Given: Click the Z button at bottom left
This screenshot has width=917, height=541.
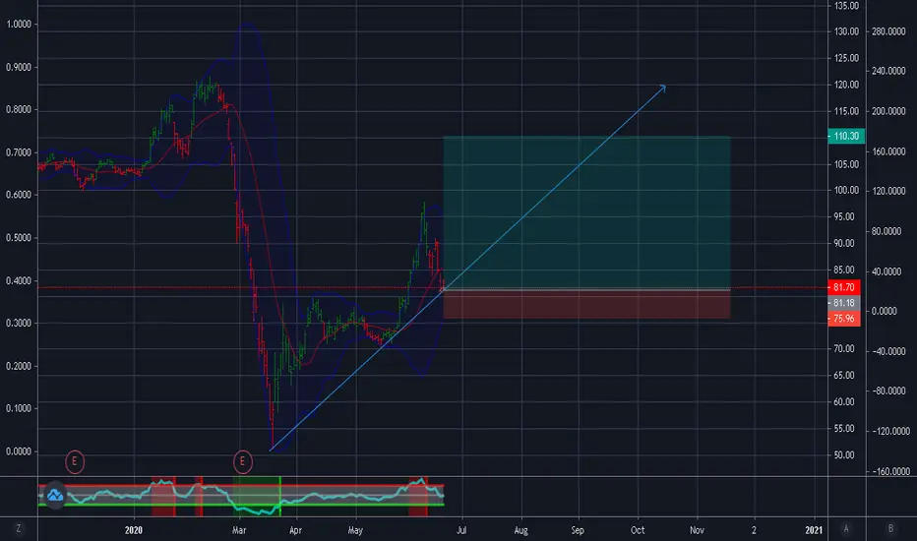Looking at the screenshot, I should point(18,529).
